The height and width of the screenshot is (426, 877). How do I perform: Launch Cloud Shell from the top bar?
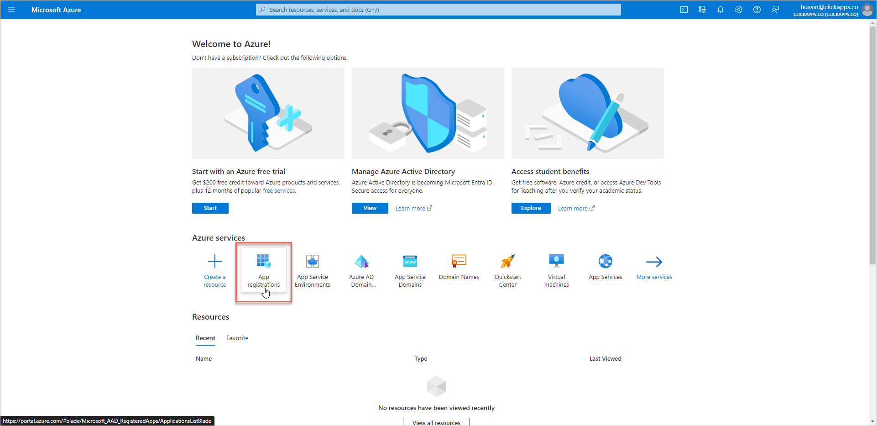click(x=684, y=10)
